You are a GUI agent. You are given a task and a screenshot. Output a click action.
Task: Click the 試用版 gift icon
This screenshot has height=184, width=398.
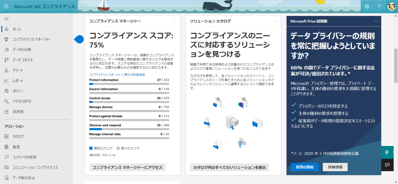[x=6, y=112]
